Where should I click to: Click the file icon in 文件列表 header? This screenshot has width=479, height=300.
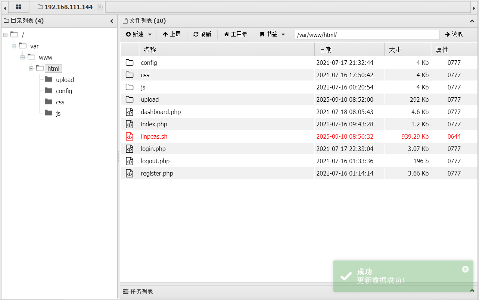tap(125, 21)
